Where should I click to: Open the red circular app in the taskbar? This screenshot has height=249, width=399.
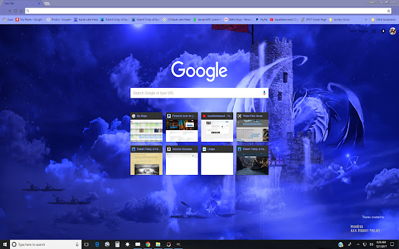point(168,245)
